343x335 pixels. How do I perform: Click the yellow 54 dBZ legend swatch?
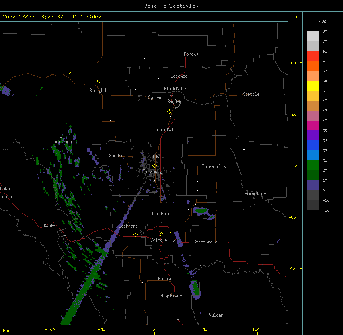pos(313,86)
